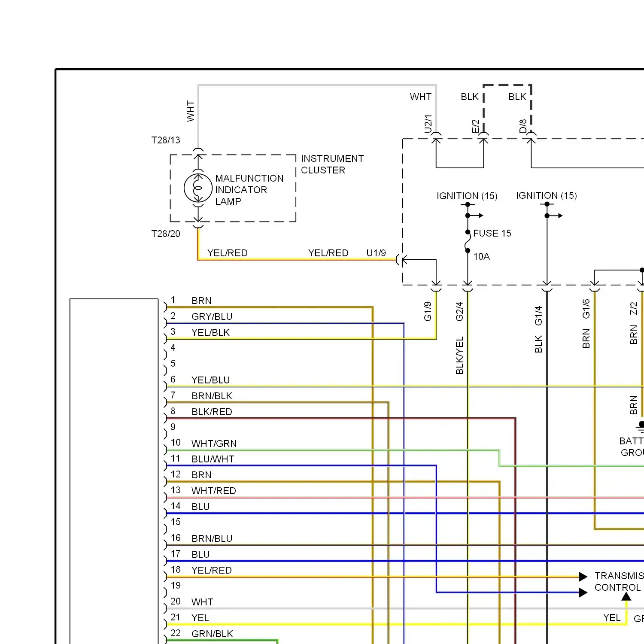Click the U1/9 terminal label

coord(376,253)
